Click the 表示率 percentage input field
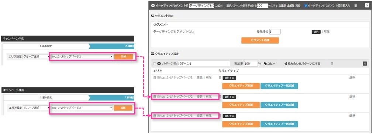The image size is (373, 134). [x=251, y=64]
